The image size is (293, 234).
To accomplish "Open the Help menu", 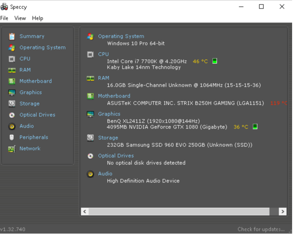I will tap(38, 18).
